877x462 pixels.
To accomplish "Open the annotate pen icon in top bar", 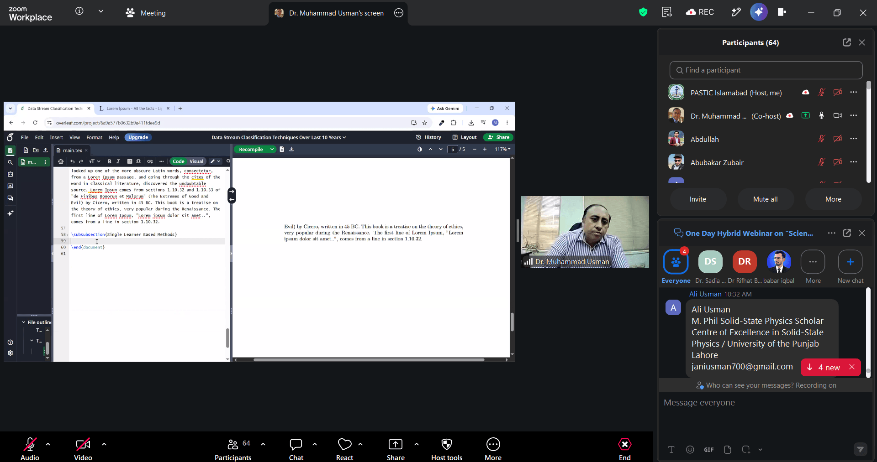I will pyautogui.click(x=736, y=12).
